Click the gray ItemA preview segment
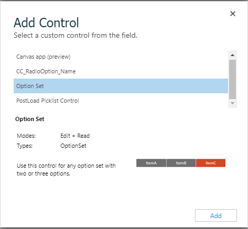 151,163
